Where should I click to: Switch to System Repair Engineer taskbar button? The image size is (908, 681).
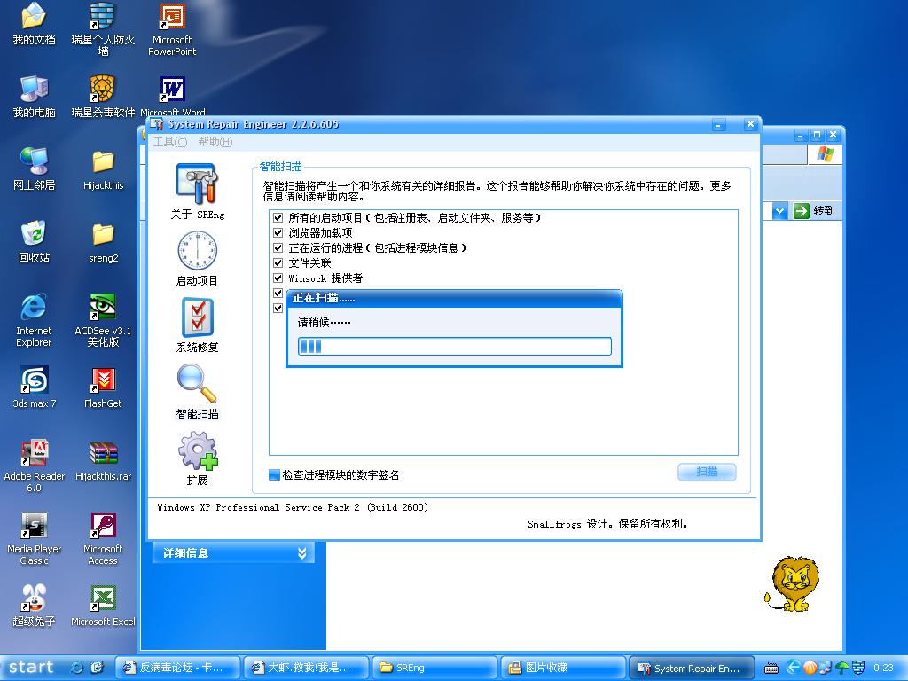click(692, 668)
